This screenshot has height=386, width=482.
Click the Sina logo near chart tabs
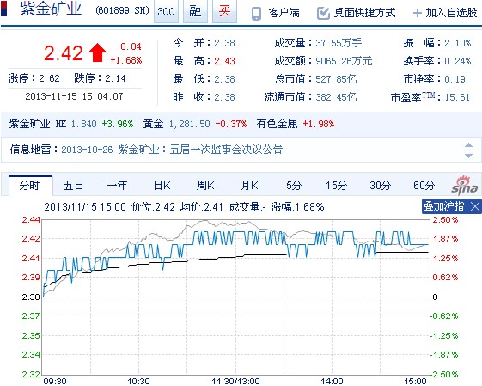[x=465, y=186]
